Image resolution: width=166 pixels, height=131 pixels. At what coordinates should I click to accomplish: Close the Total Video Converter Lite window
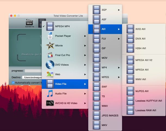coord(11,16)
